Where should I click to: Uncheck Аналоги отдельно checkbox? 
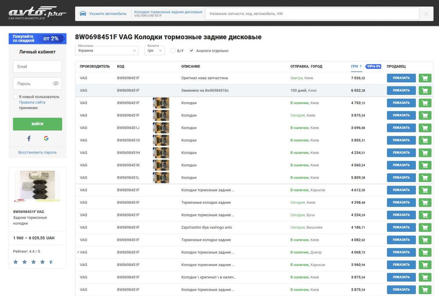pyautogui.click(x=191, y=51)
